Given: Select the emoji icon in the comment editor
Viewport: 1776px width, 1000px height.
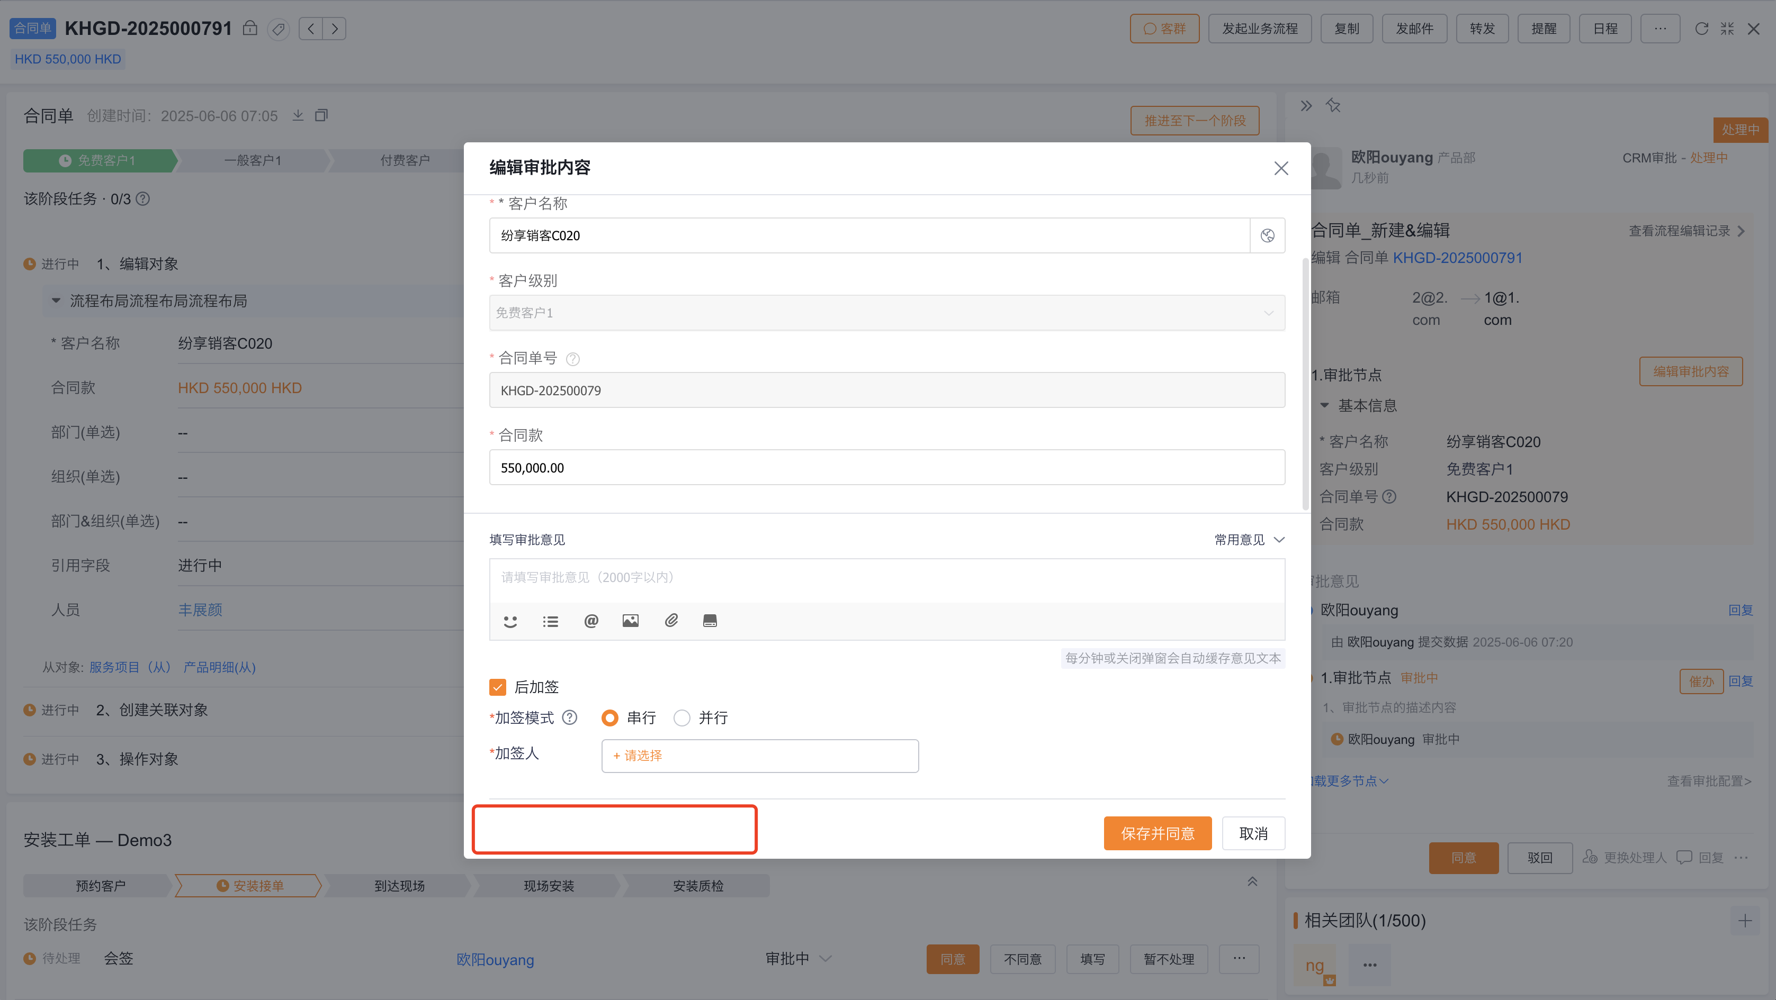Looking at the screenshot, I should (510, 621).
